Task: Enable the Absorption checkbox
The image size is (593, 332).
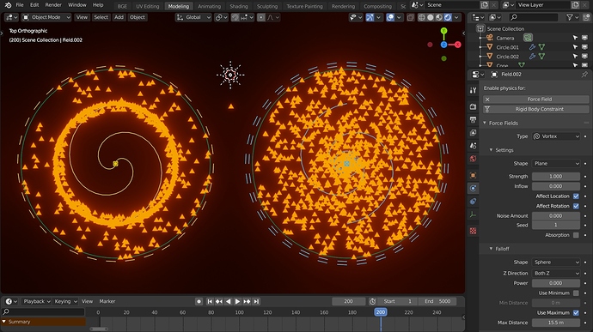Action: pyautogui.click(x=576, y=235)
